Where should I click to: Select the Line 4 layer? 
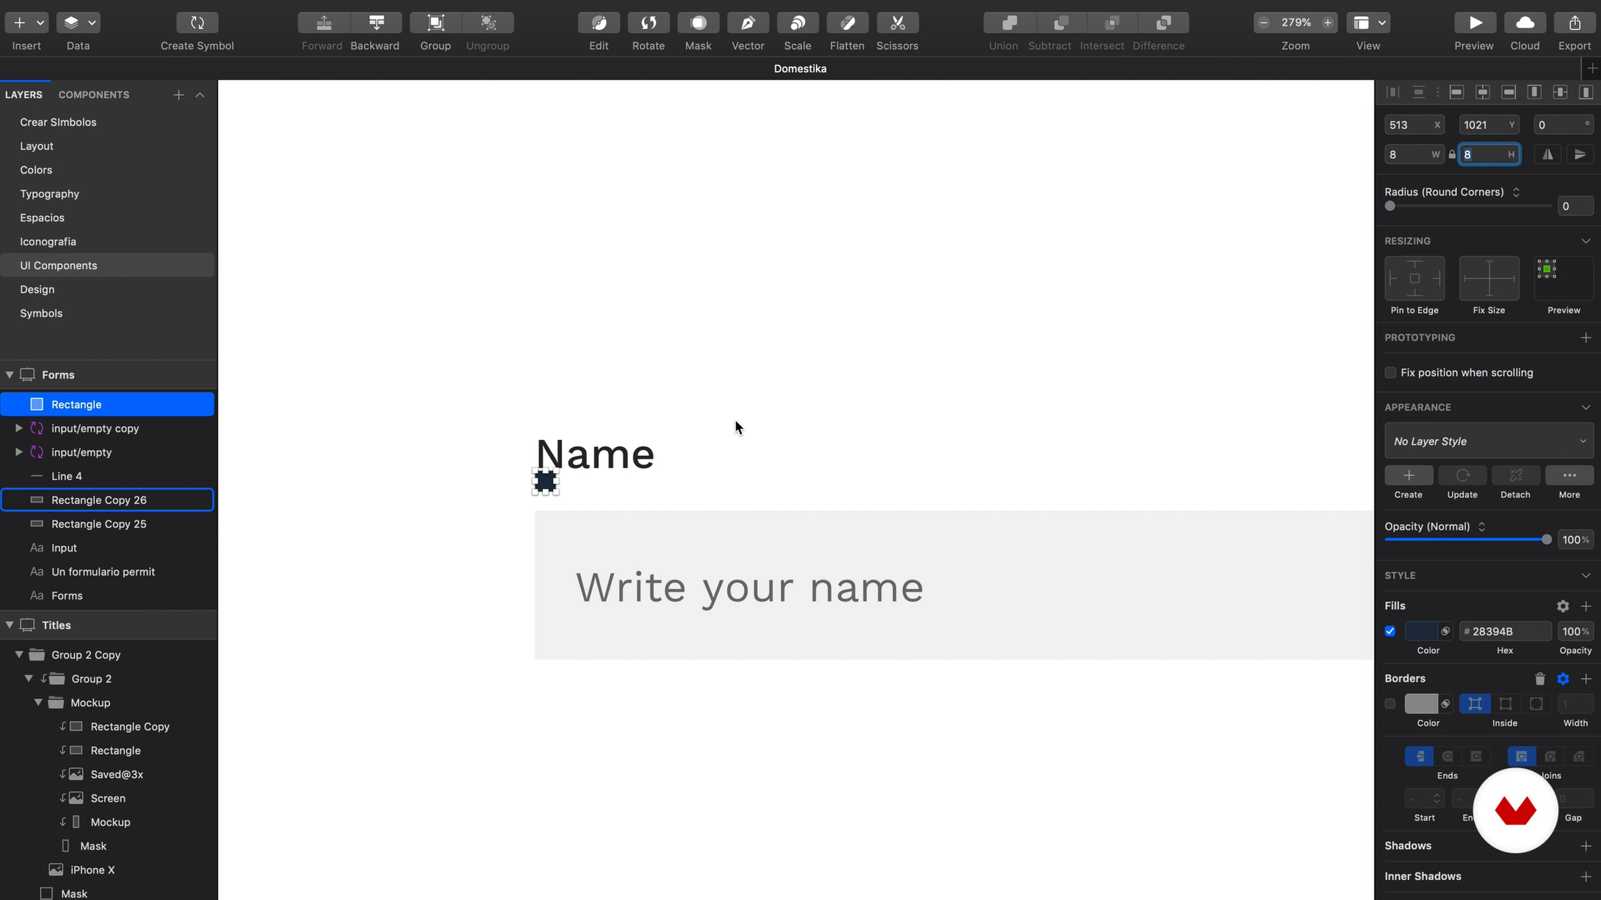coord(107,476)
